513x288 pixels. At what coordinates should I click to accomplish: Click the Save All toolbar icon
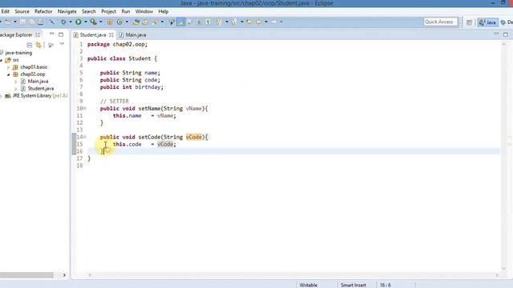[x=32, y=22]
